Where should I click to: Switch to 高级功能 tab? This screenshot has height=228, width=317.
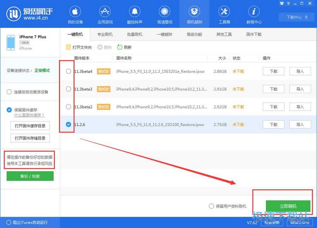[194, 34]
